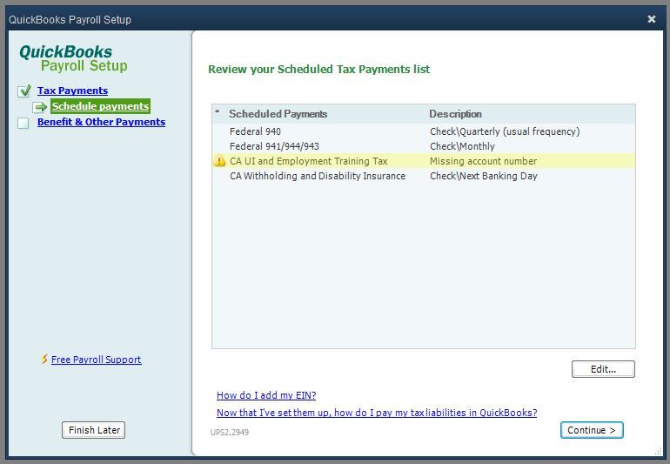Image resolution: width=670 pixels, height=464 pixels.
Task: Click the Edit... button
Action: pos(603,369)
